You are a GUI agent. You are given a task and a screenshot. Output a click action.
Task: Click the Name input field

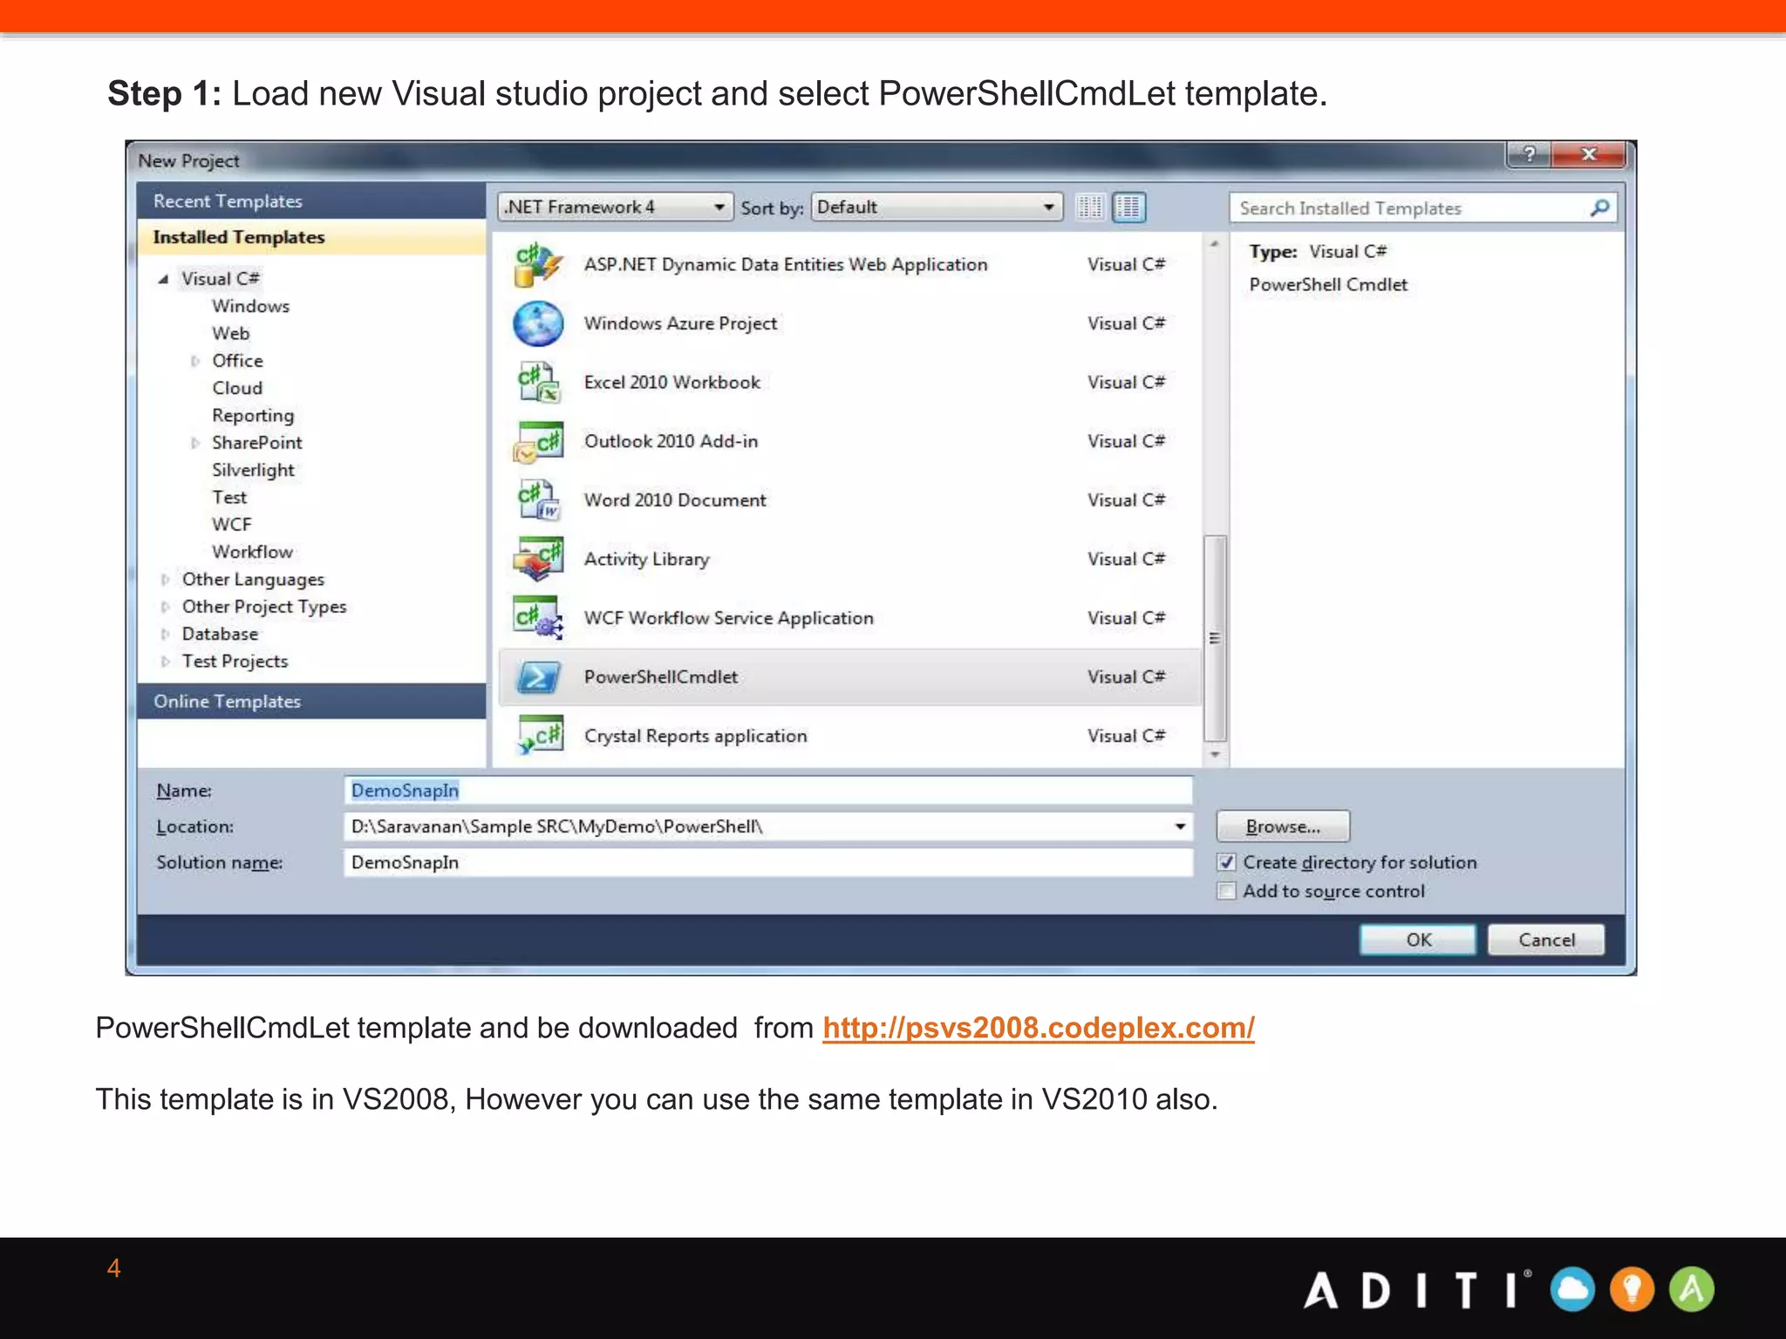pos(767,791)
